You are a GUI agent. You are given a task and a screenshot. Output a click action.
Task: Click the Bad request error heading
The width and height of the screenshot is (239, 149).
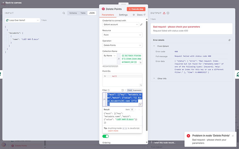(177, 27)
